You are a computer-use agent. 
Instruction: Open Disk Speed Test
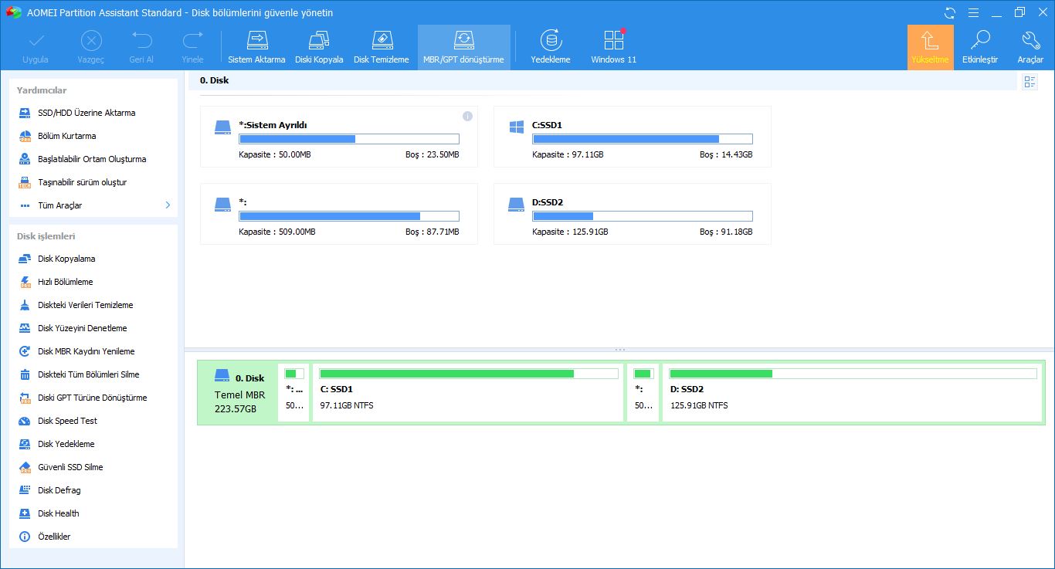(67, 421)
